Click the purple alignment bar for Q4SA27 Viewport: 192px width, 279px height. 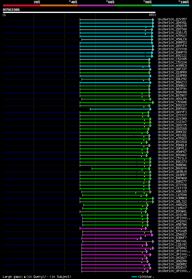click(x=114, y=258)
